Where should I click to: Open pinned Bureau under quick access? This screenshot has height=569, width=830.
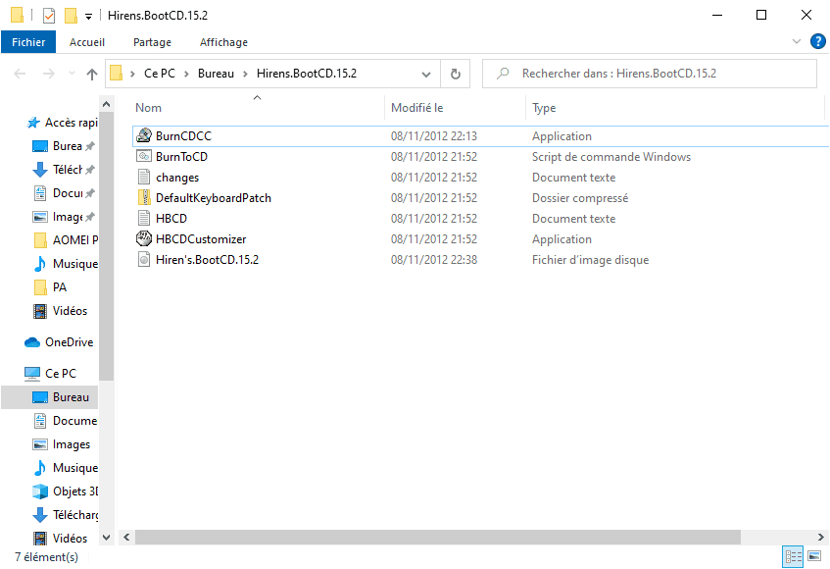click(x=64, y=146)
